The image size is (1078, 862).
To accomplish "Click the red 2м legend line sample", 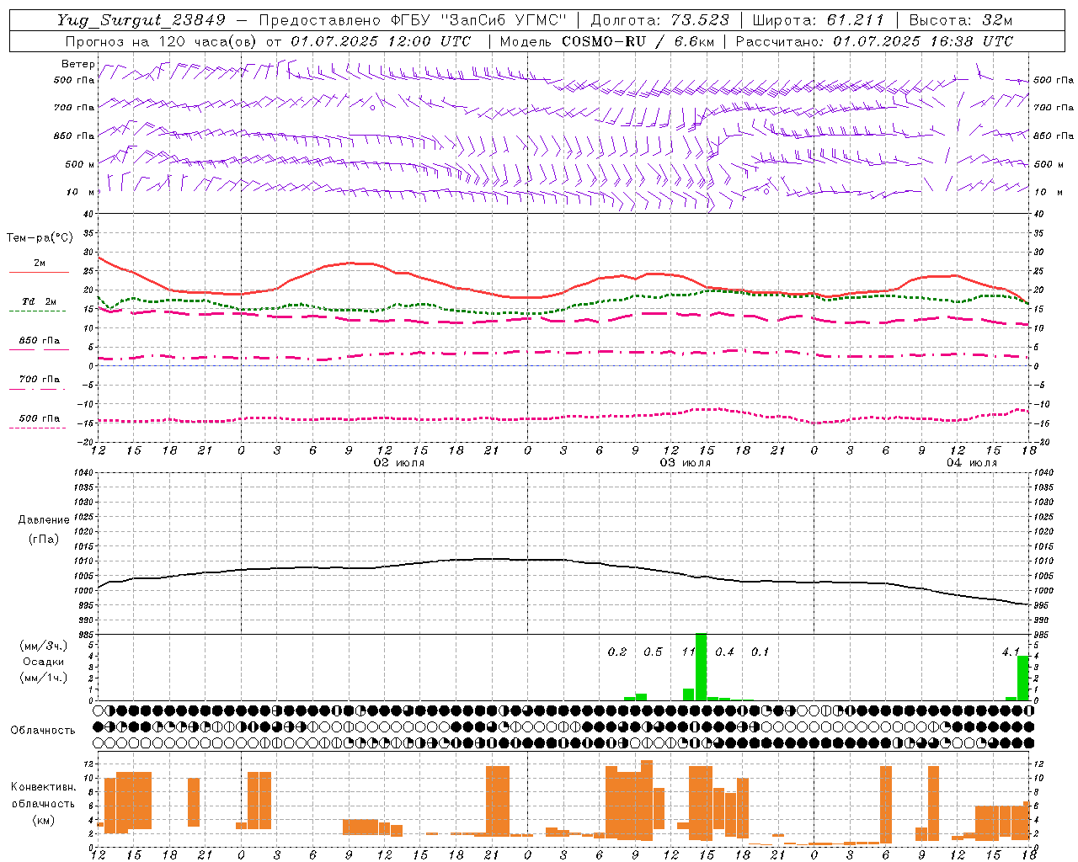I will point(39,273).
